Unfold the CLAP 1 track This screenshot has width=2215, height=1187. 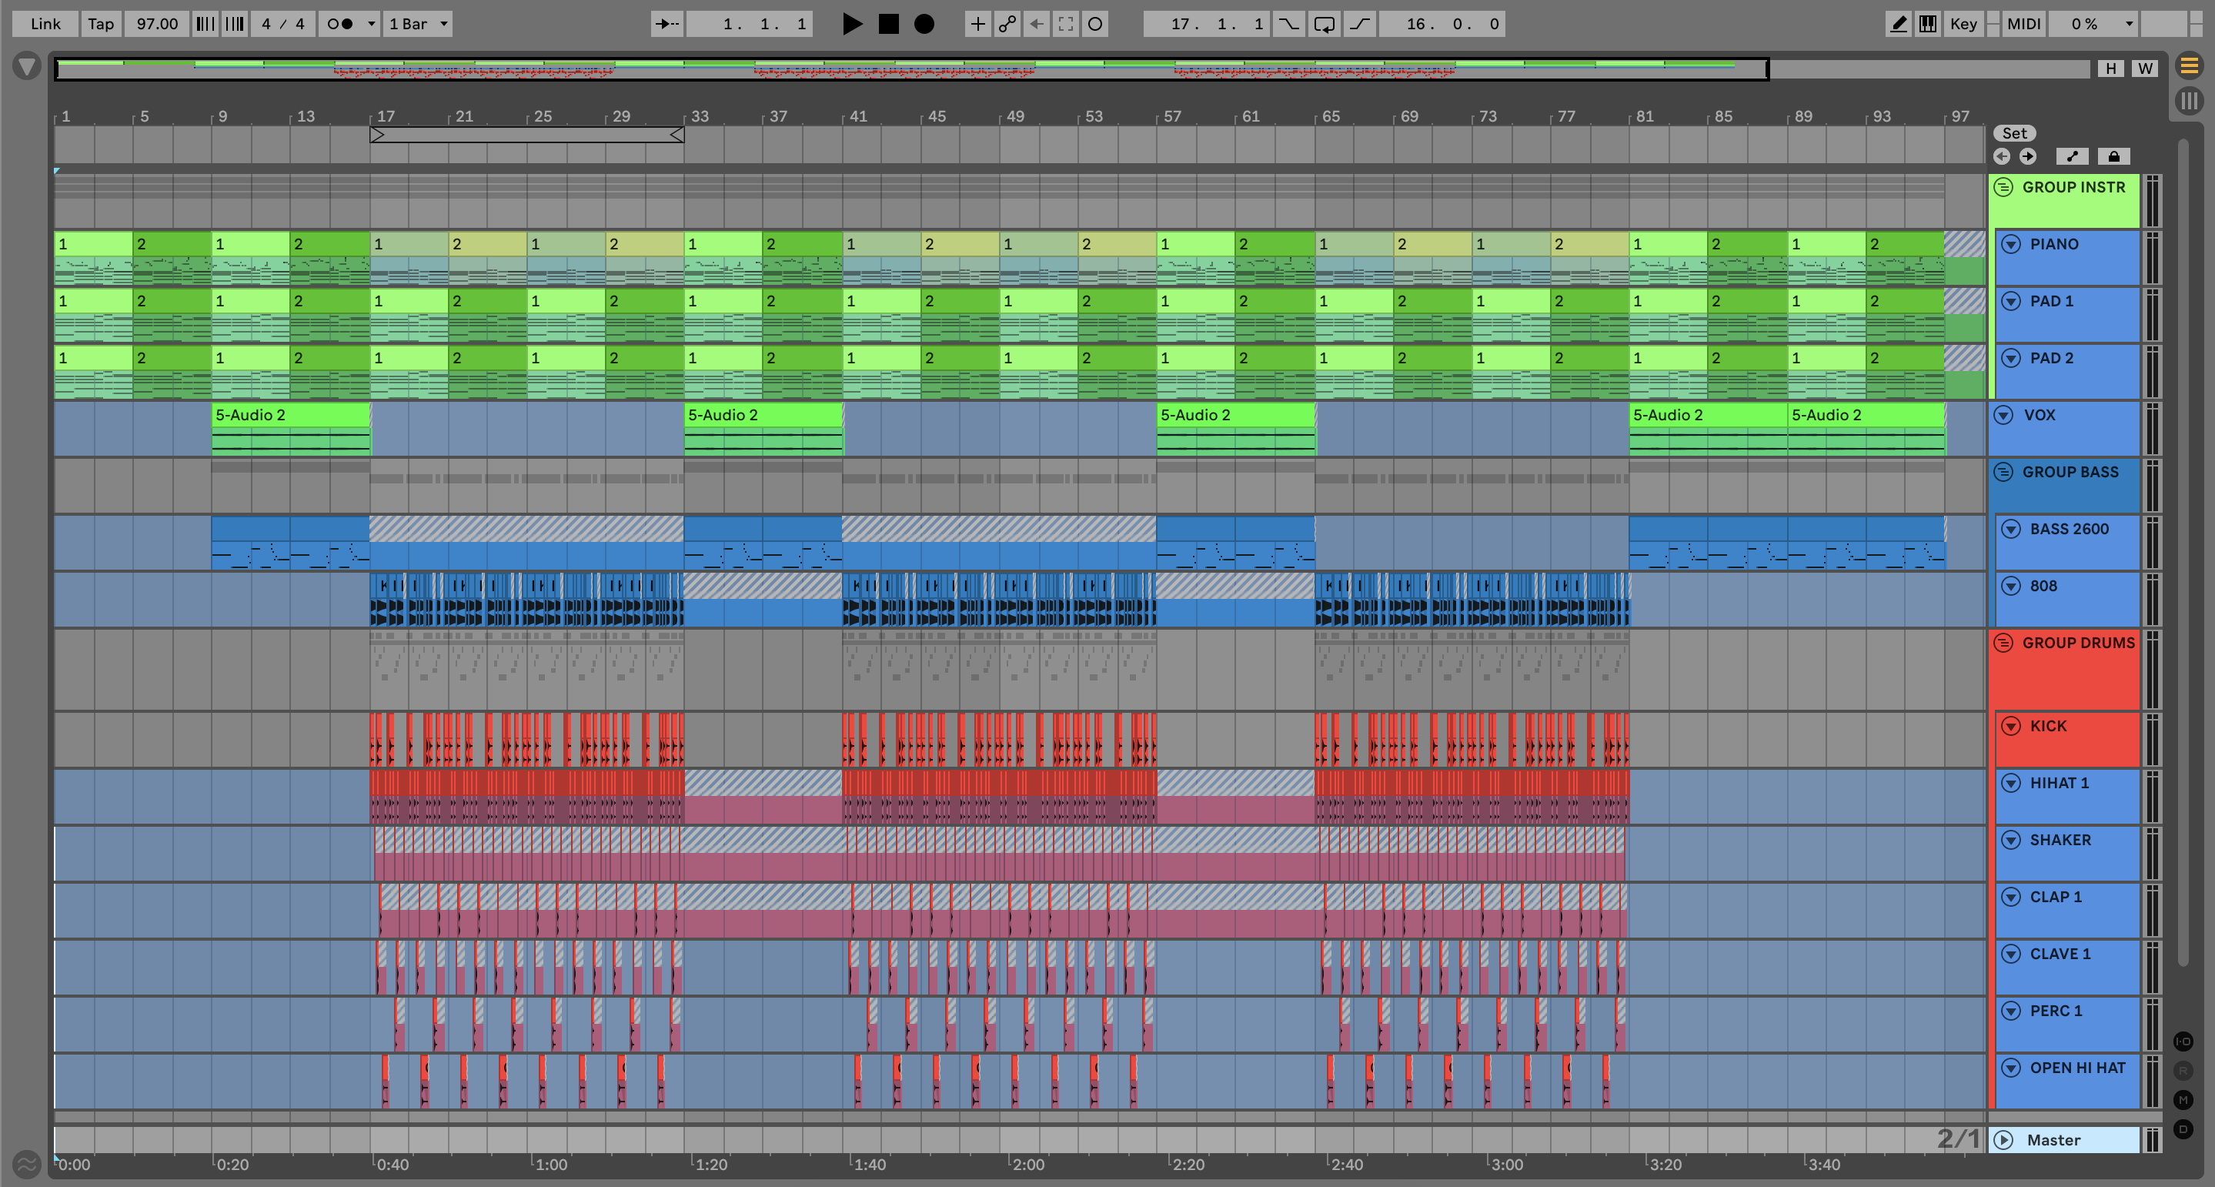pyautogui.click(x=2010, y=897)
